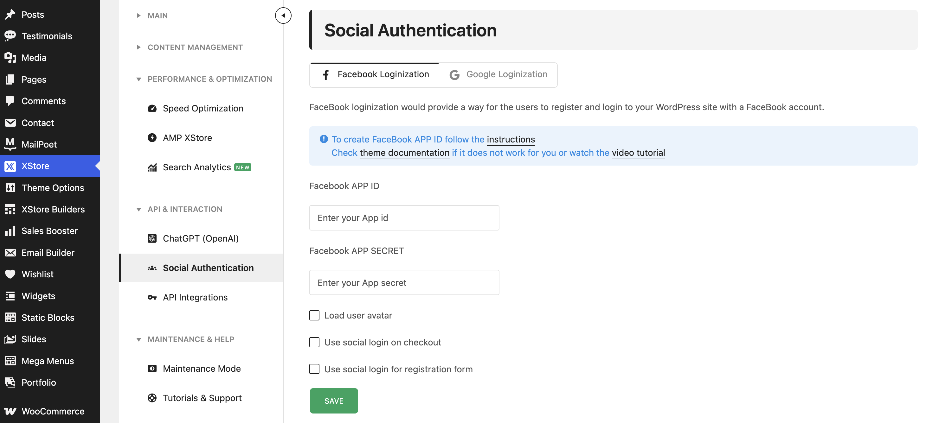Open ChatGPT (OpenAI) settings
The image size is (926, 423).
202,238
